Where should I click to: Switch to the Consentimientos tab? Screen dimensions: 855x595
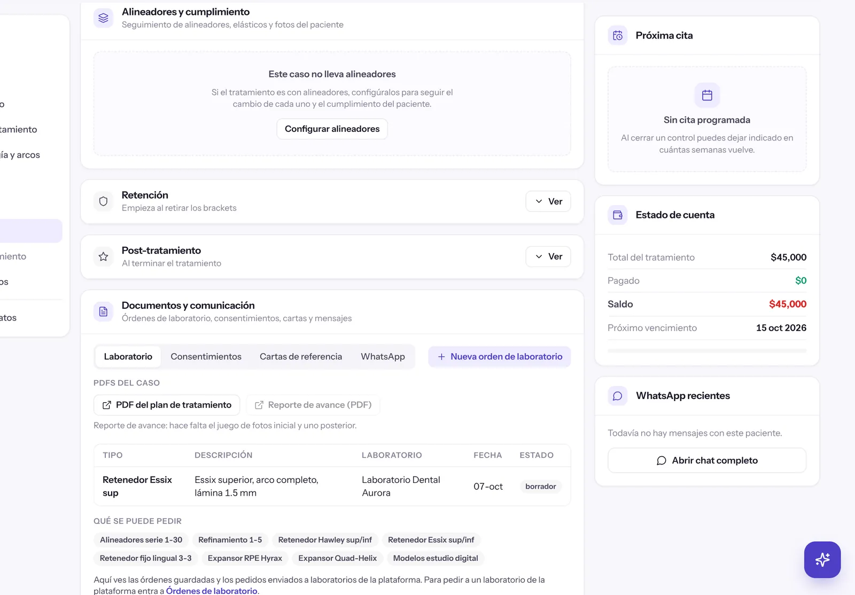[x=206, y=356]
